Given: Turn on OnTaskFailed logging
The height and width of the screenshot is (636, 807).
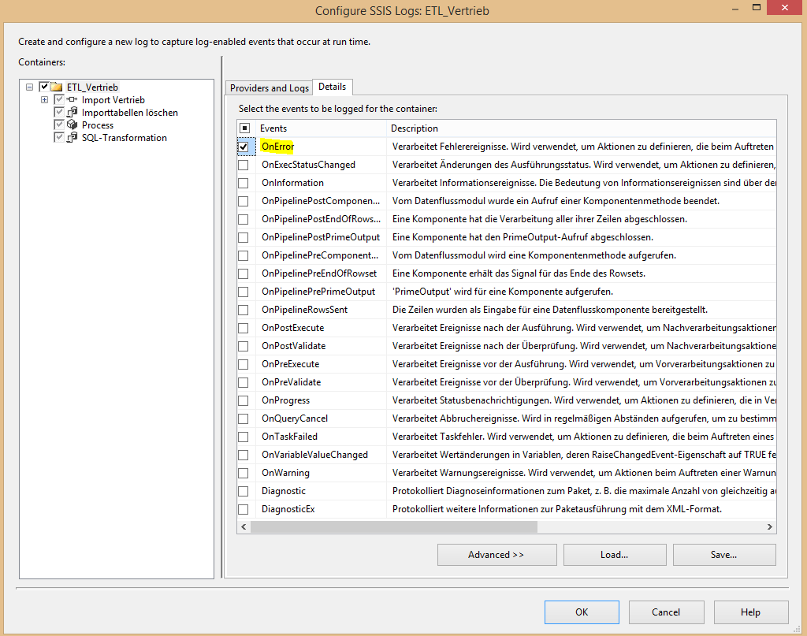Looking at the screenshot, I should (x=244, y=437).
